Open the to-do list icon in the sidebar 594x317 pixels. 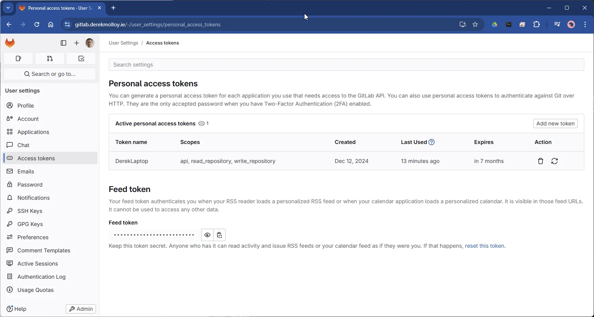81,58
